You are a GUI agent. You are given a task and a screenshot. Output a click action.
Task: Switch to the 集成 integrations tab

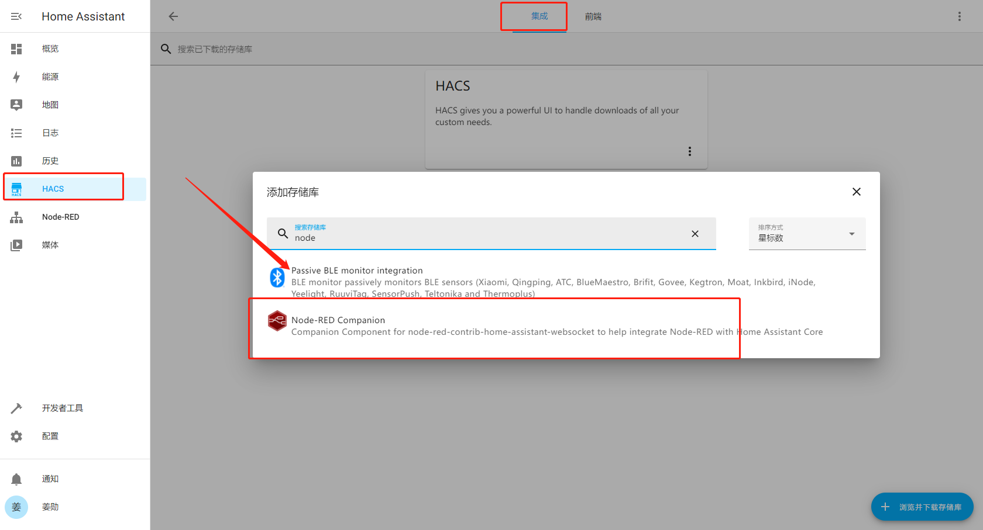[539, 16]
